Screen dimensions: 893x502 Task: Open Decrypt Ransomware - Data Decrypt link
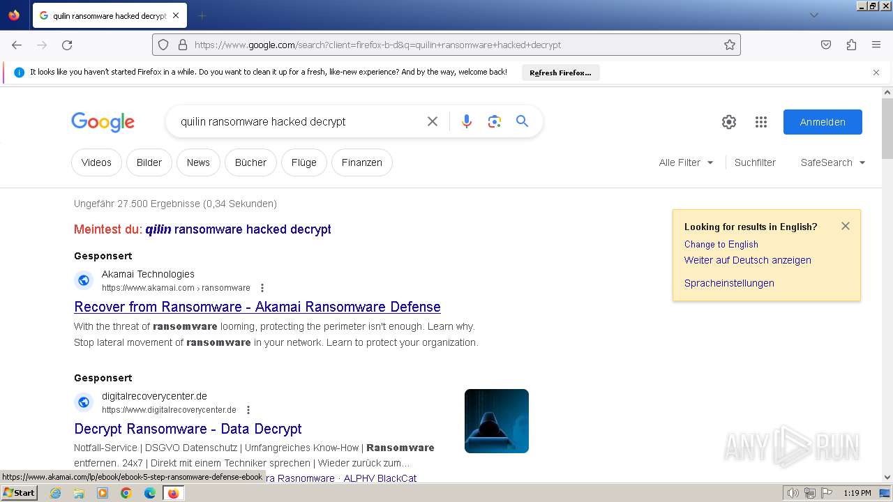pos(188,429)
